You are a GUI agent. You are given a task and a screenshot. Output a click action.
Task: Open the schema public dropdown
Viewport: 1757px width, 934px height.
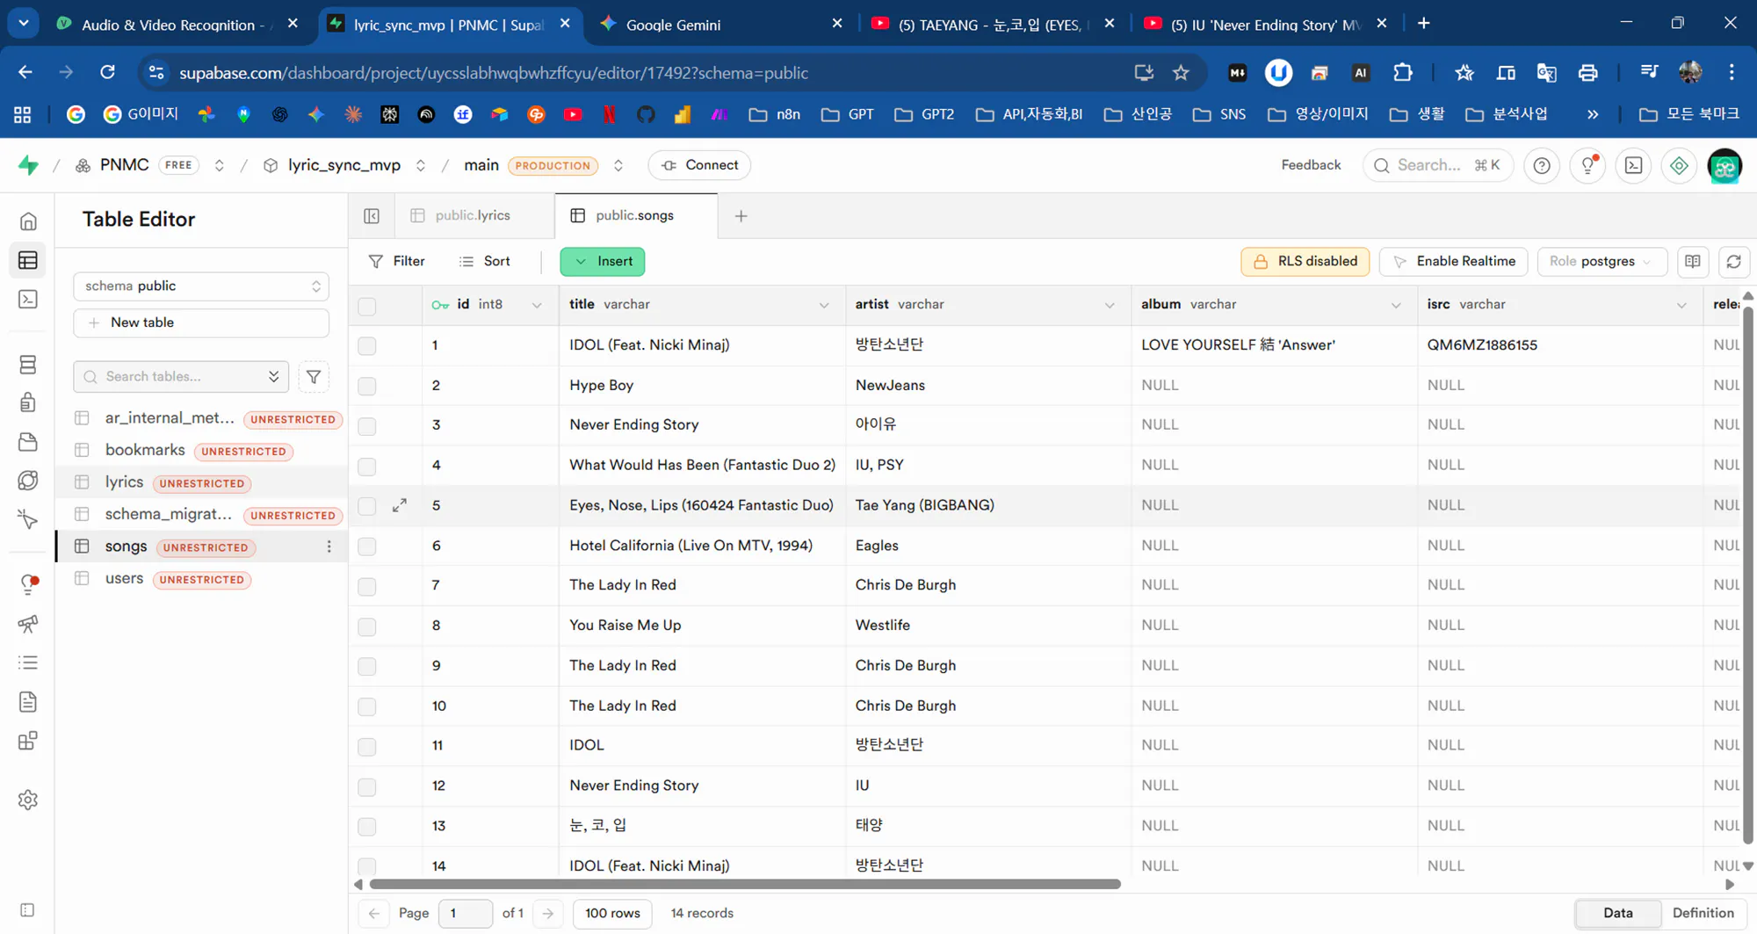201,286
